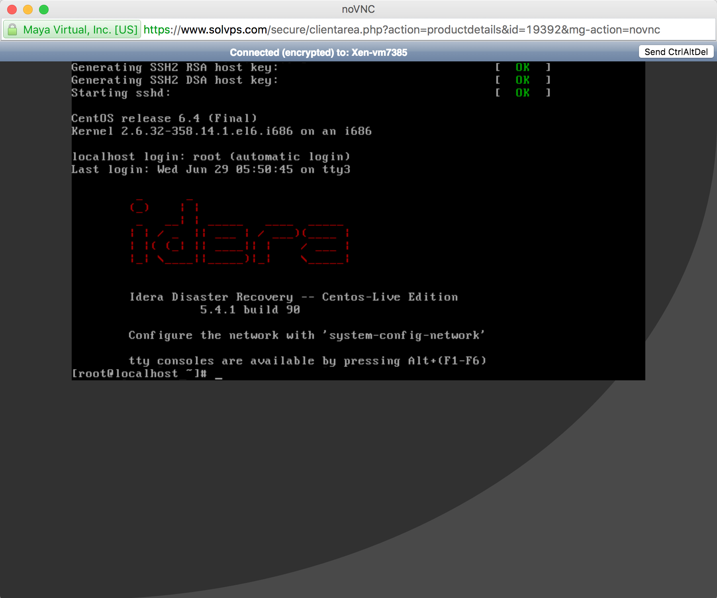Close the noVNC window with red button
The width and height of the screenshot is (717, 598).
(x=12, y=9)
